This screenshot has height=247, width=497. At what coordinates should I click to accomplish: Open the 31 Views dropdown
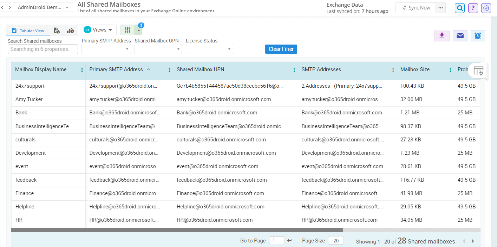tap(98, 30)
